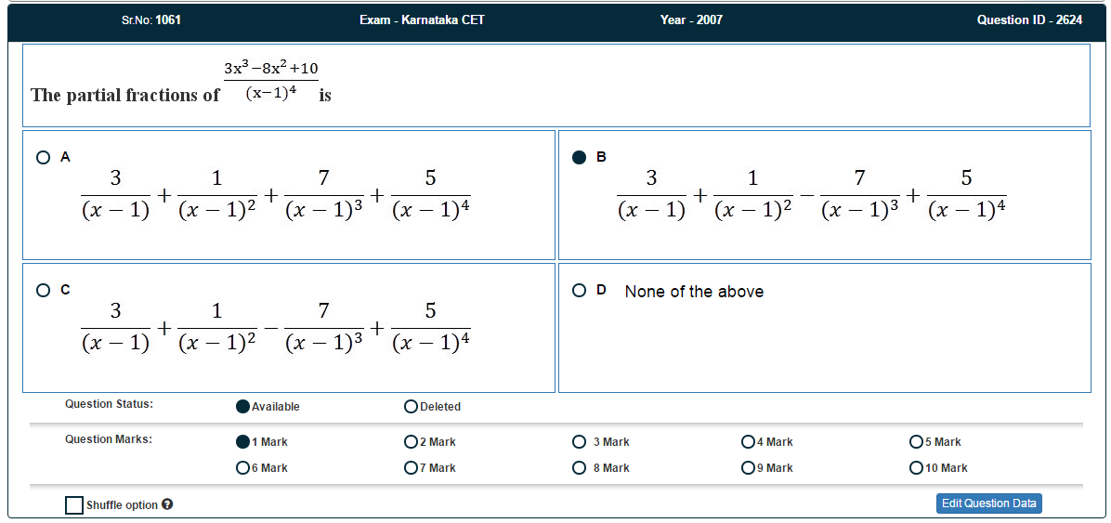The height and width of the screenshot is (523, 1111).
Task: Click the Shuffle option help icon
Action: pyautogui.click(x=167, y=504)
